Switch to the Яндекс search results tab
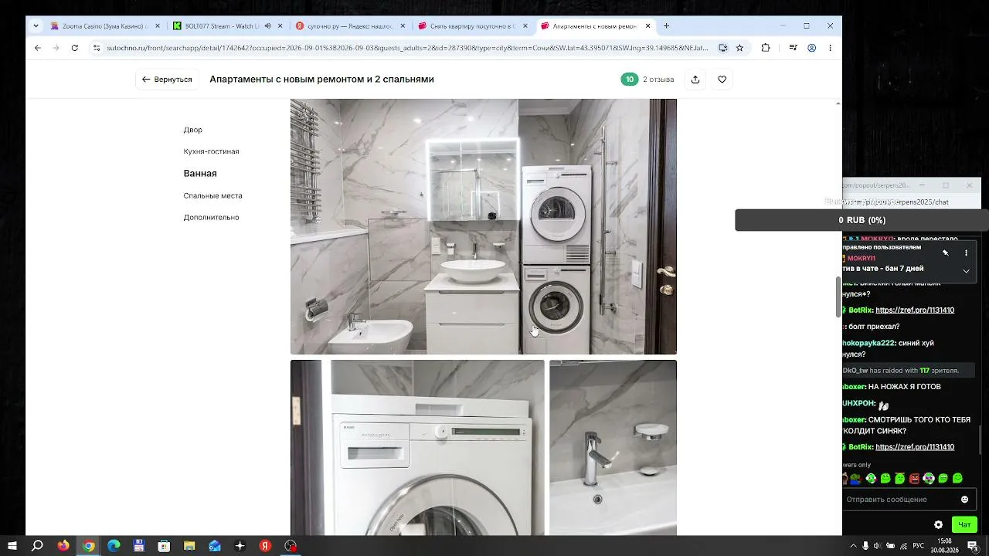Viewport: 989px width, 556px height. (350, 25)
